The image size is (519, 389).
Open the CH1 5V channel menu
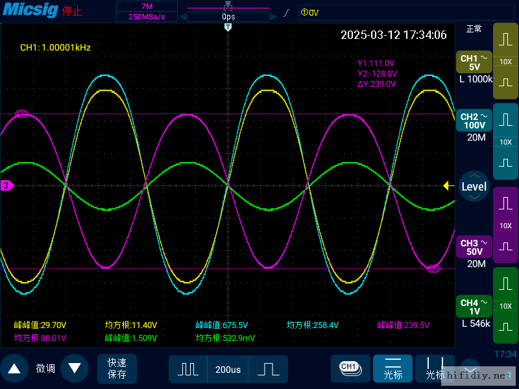(x=474, y=62)
